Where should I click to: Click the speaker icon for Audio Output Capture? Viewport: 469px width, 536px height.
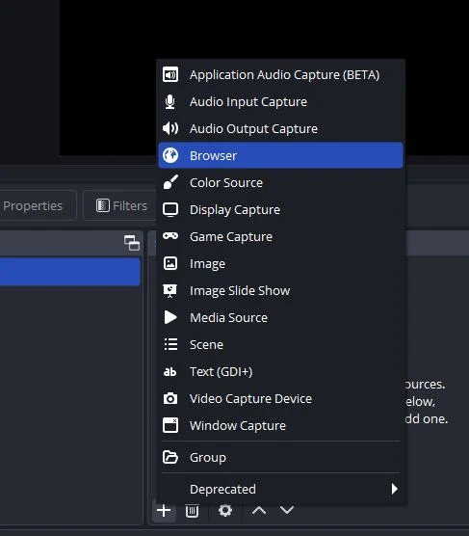point(170,128)
